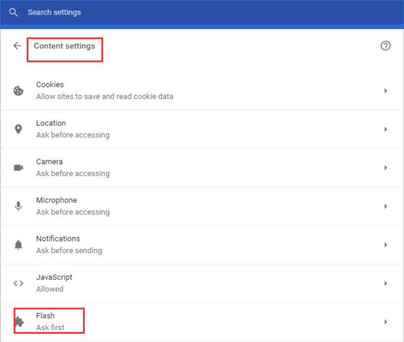Click 'Allow sites to save and read cookie data'
The height and width of the screenshot is (342, 404).
coord(104,96)
